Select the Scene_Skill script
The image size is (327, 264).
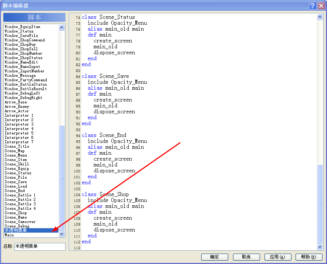[x=31, y=164]
